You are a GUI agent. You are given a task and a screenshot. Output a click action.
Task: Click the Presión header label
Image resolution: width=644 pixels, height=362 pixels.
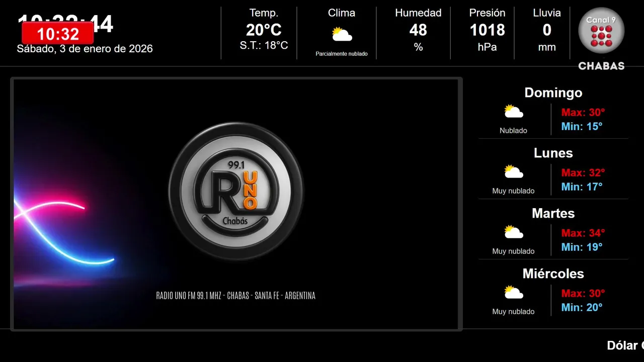point(487,13)
